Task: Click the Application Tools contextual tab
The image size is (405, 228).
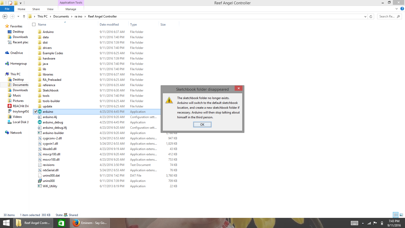Action: click(x=71, y=3)
